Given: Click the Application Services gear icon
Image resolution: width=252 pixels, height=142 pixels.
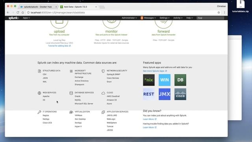Looking at the screenshot, I should pos(103,112).
